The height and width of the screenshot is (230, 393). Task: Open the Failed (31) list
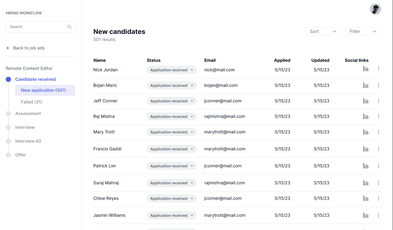point(32,102)
